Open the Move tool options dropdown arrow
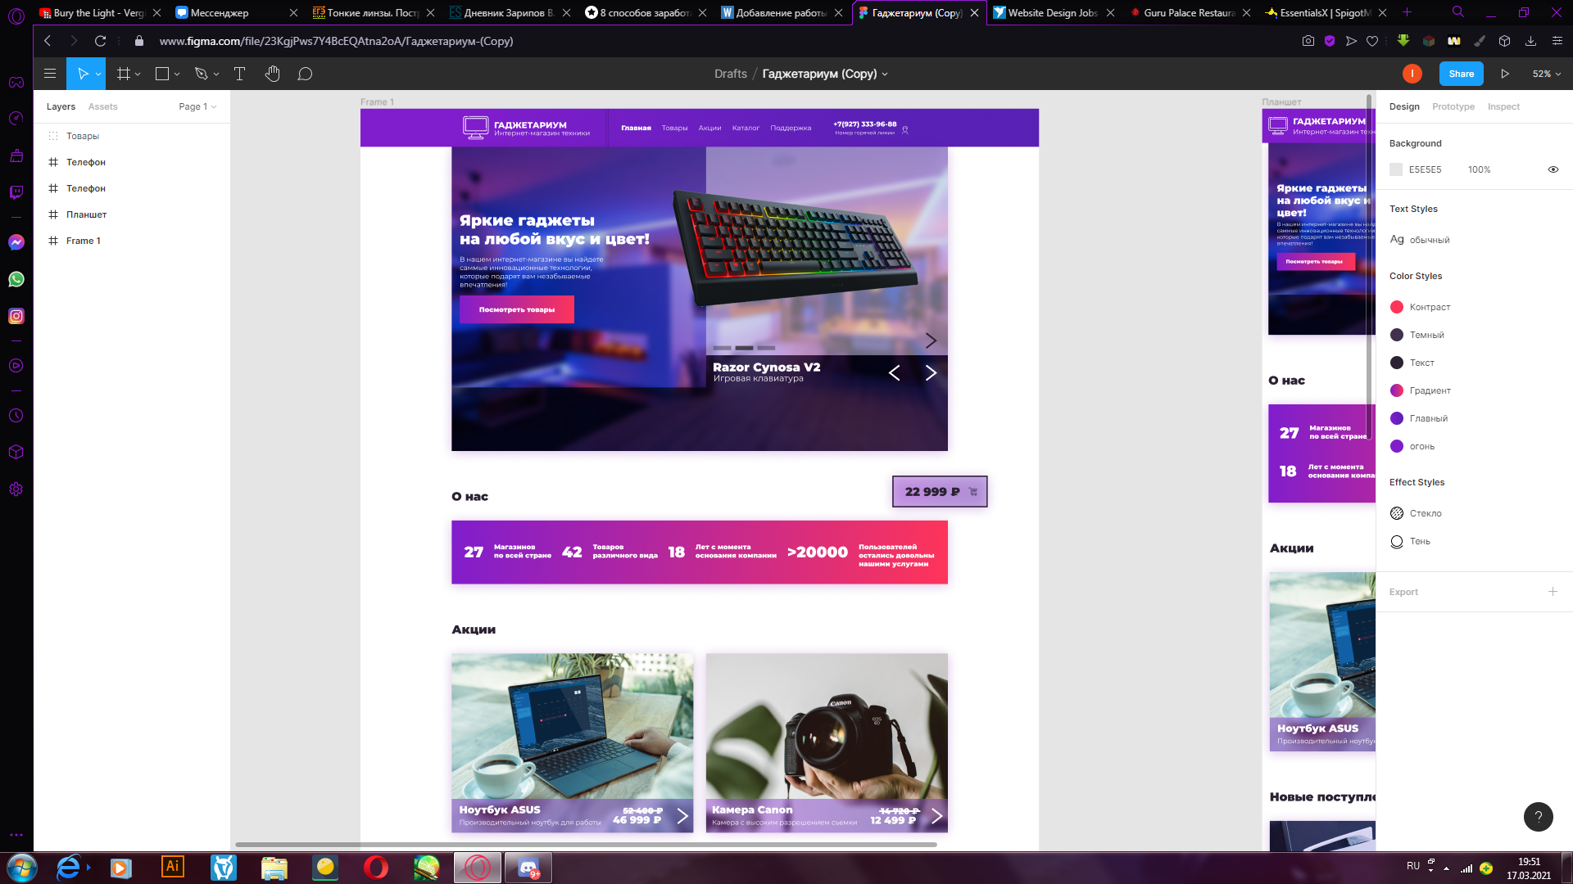Image resolution: width=1573 pixels, height=884 pixels. (98, 74)
